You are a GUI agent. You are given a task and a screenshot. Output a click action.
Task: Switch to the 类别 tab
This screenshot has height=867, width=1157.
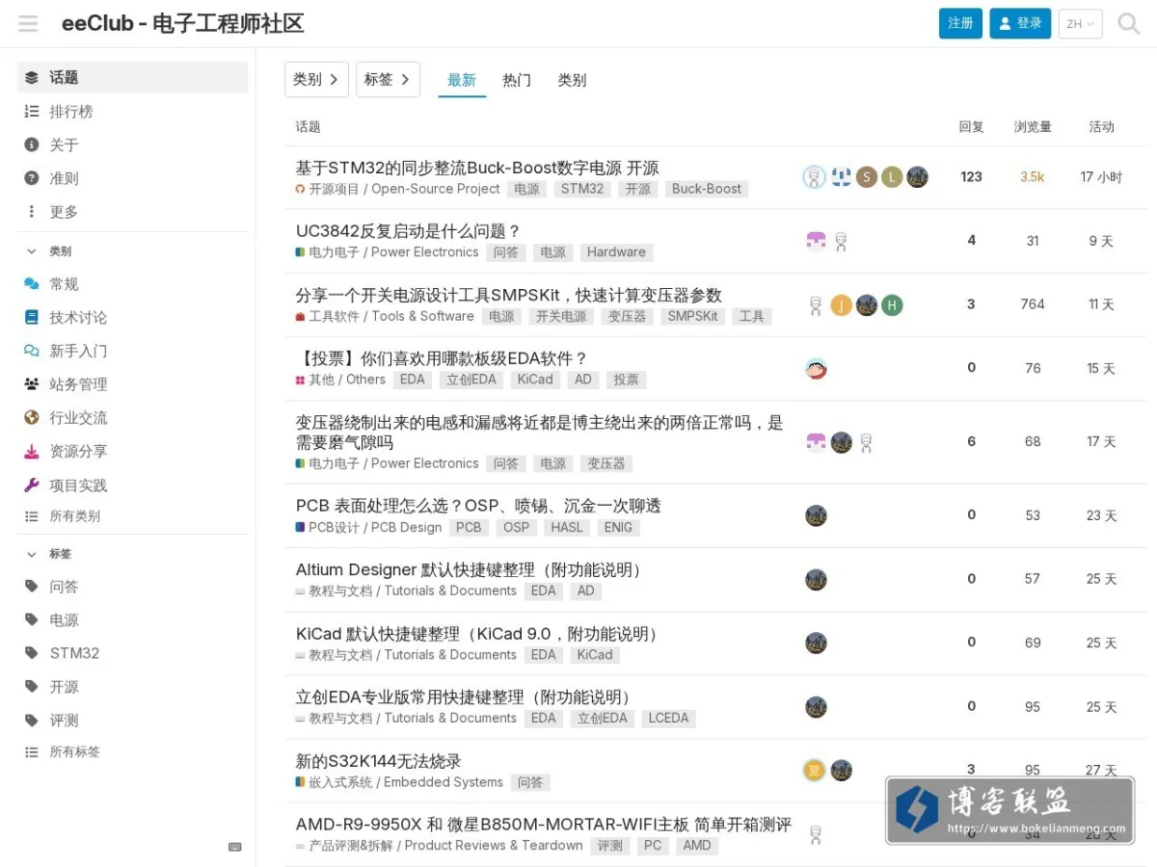point(572,80)
